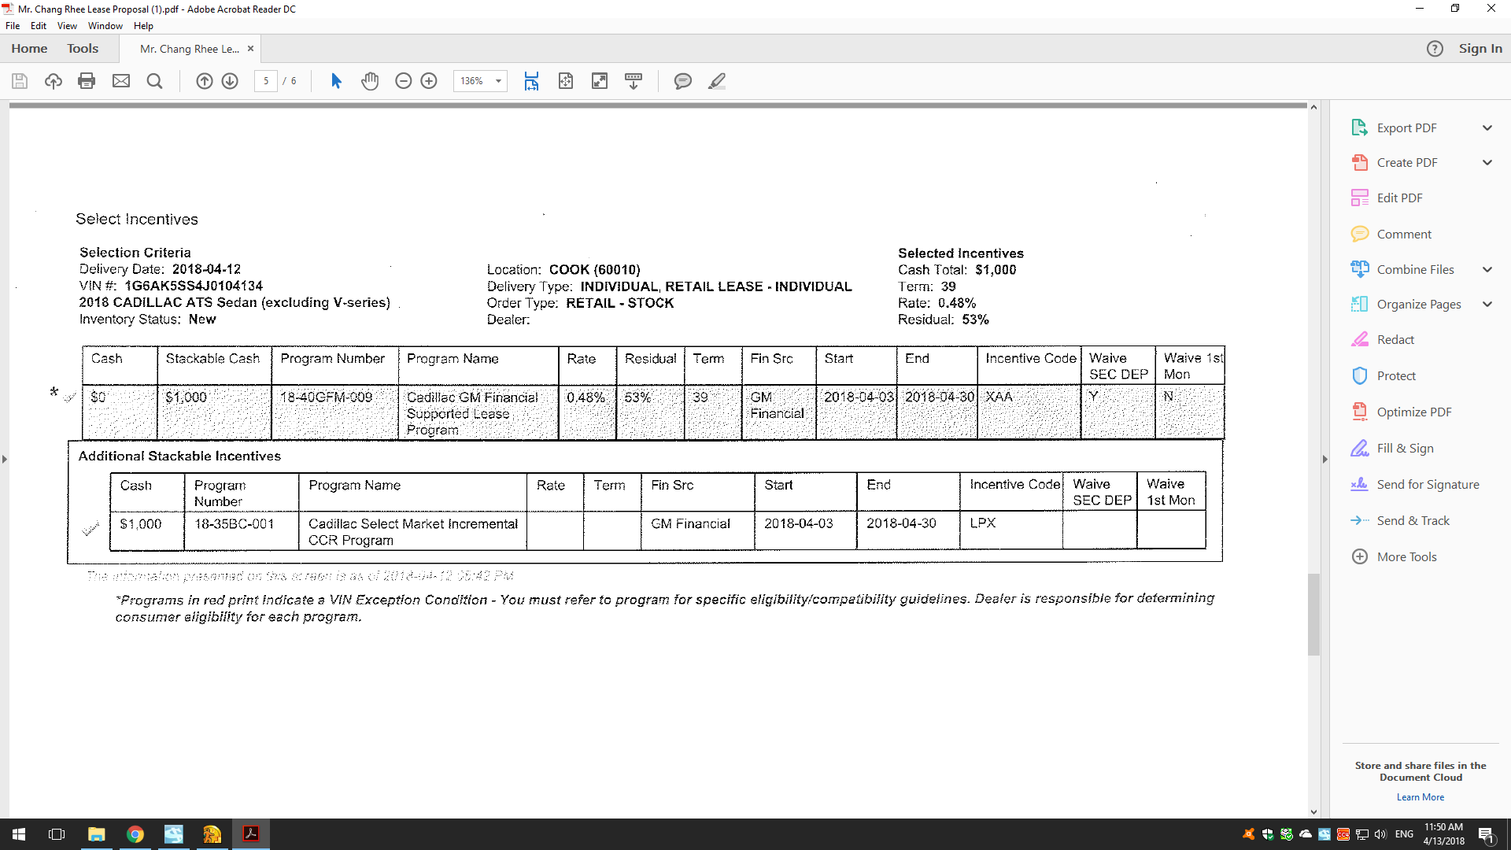Switch to the Home tab
Viewport: 1511px width, 850px height.
[x=29, y=49]
